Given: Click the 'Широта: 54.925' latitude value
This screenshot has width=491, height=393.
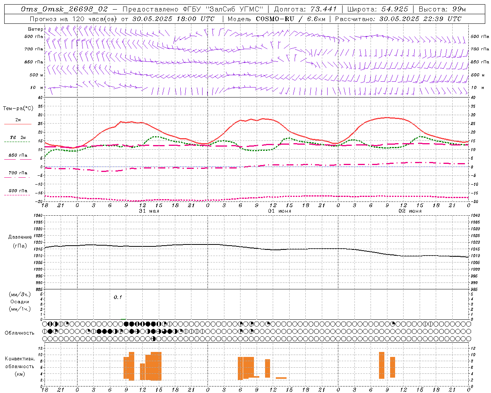Looking at the screenshot, I should [377, 9].
